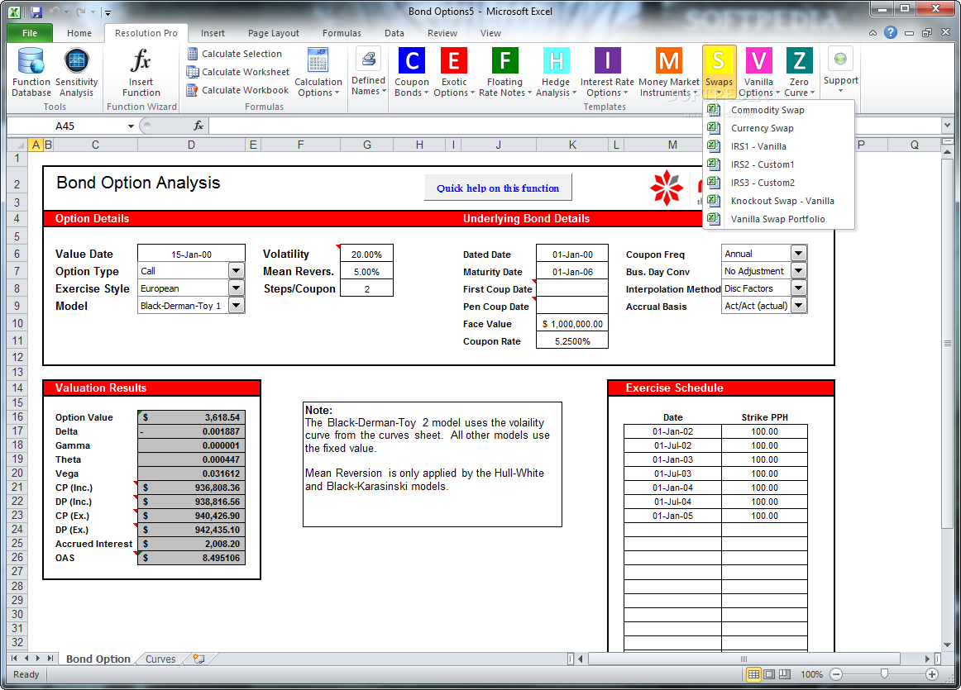Image resolution: width=961 pixels, height=690 pixels.
Task: Click the Excel Help question mark icon
Action: click(x=891, y=32)
